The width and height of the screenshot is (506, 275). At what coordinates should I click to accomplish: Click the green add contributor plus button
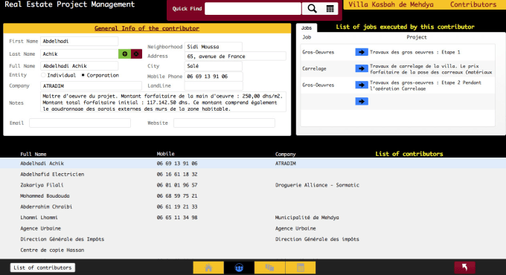(x=124, y=54)
